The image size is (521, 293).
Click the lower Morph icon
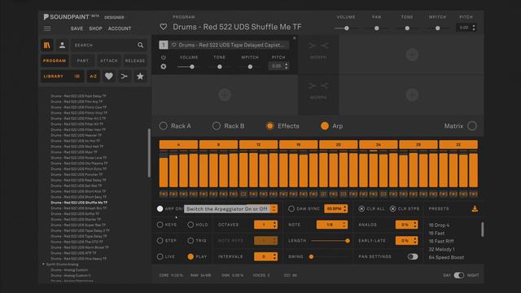tap(318, 86)
